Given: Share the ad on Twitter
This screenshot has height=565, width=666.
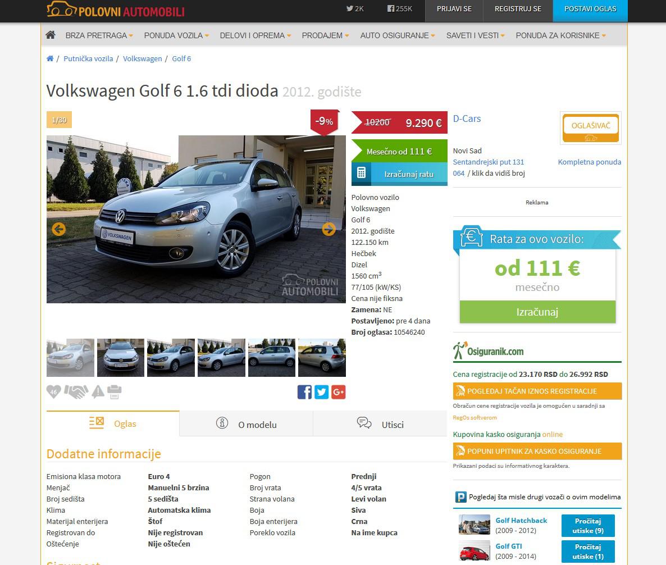Looking at the screenshot, I should point(322,391).
